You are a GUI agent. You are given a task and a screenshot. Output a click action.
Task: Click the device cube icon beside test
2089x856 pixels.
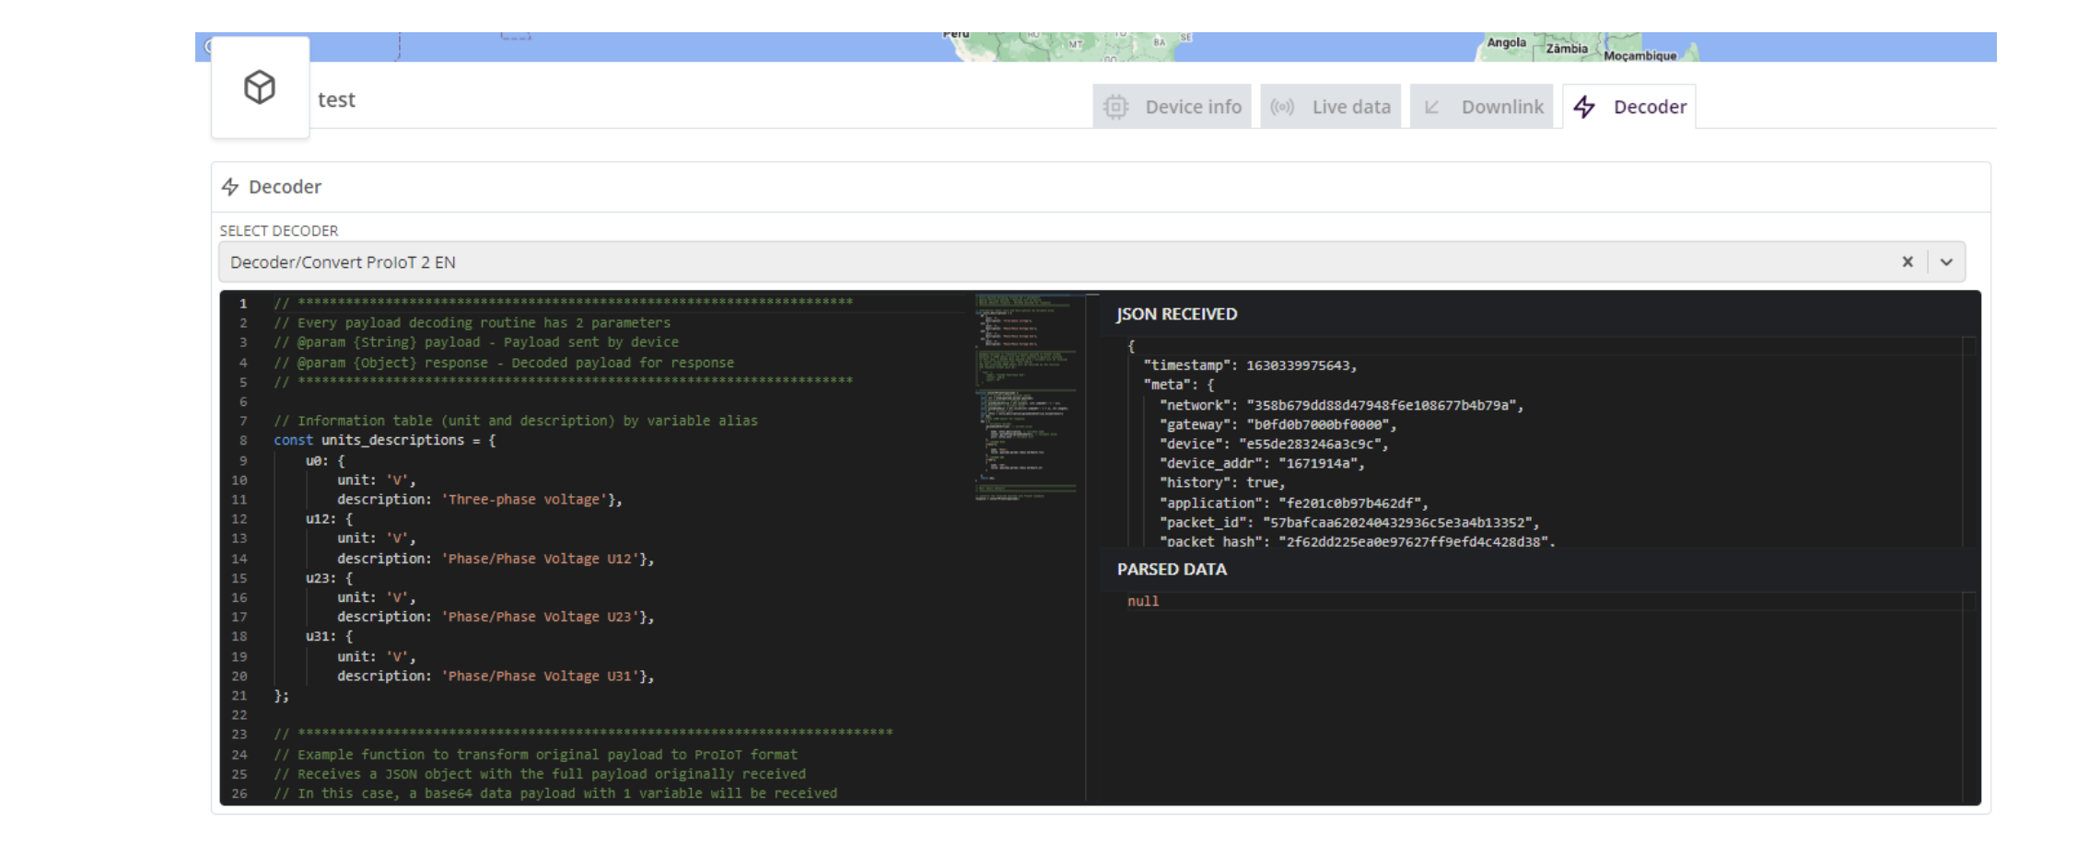tap(260, 87)
